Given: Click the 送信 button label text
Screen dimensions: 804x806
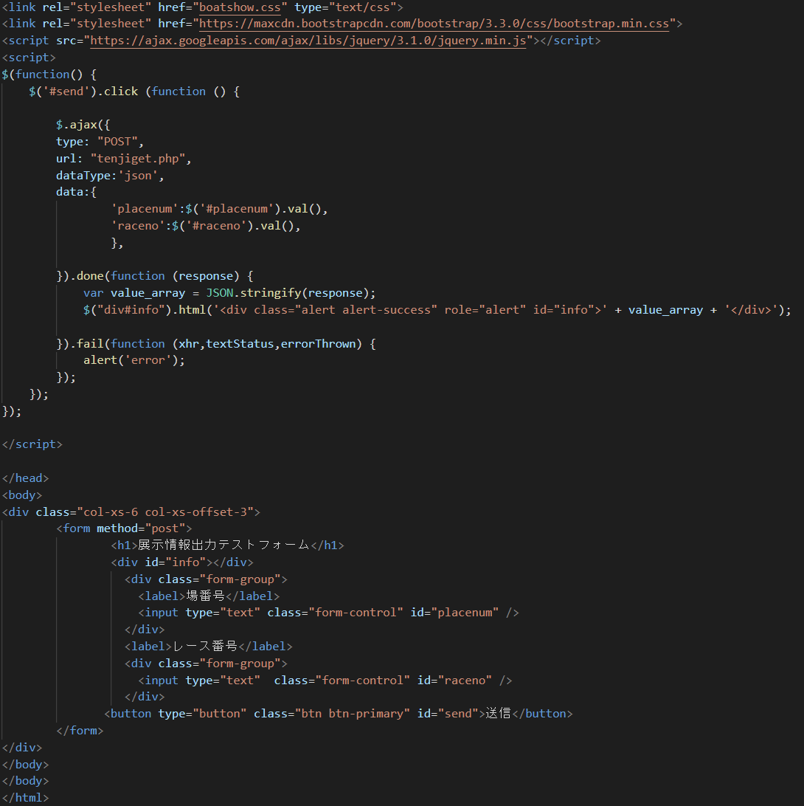Looking at the screenshot, I should coord(499,714).
